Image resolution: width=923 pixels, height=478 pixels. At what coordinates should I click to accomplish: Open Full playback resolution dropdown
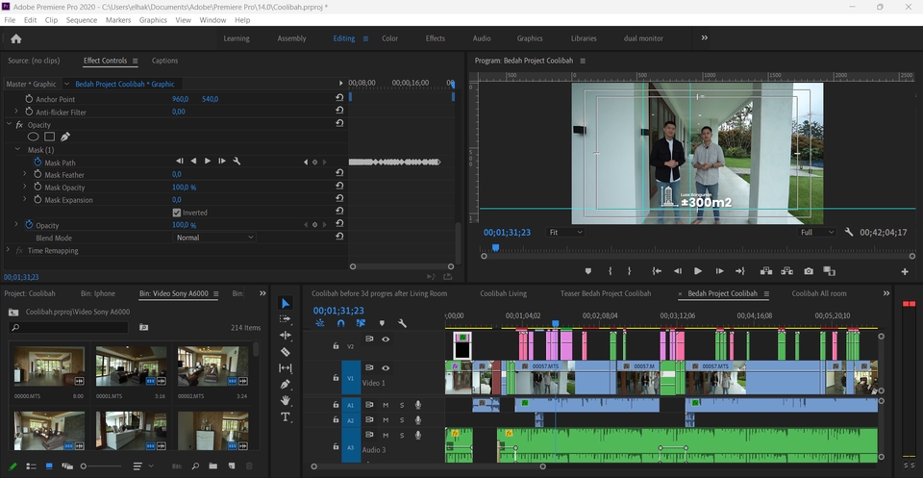pyautogui.click(x=816, y=233)
